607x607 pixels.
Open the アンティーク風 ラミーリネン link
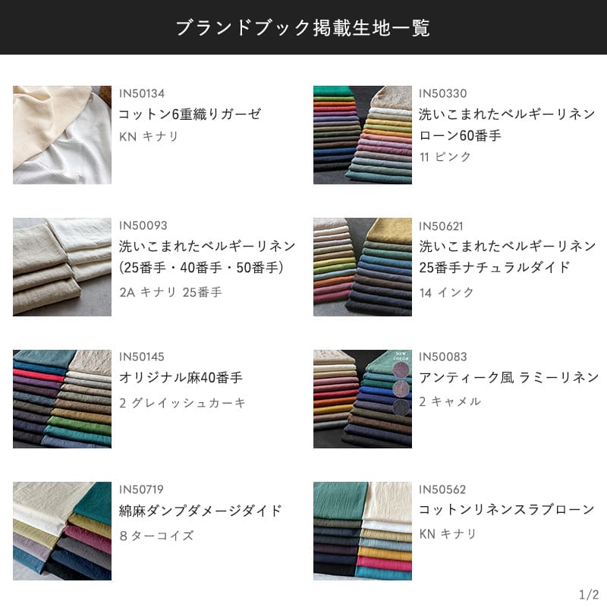[x=508, y=377]
